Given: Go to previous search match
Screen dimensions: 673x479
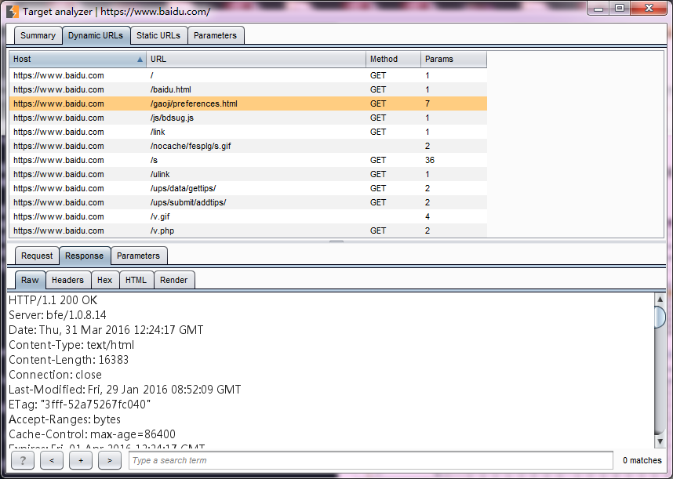Looking at the screenshot, I should [52, 460].
